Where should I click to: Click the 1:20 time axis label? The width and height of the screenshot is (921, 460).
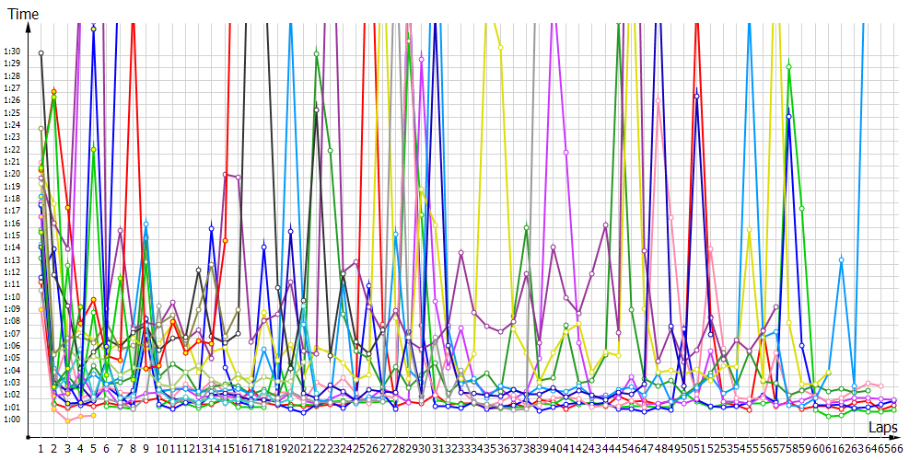coord(11,173)
